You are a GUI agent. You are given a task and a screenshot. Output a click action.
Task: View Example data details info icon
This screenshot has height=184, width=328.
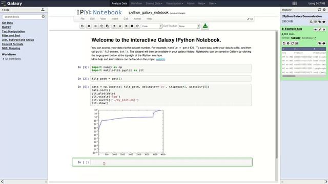click(x=288, y=43)
